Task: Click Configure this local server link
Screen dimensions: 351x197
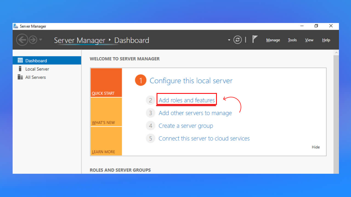Action: tap(191, 81)
